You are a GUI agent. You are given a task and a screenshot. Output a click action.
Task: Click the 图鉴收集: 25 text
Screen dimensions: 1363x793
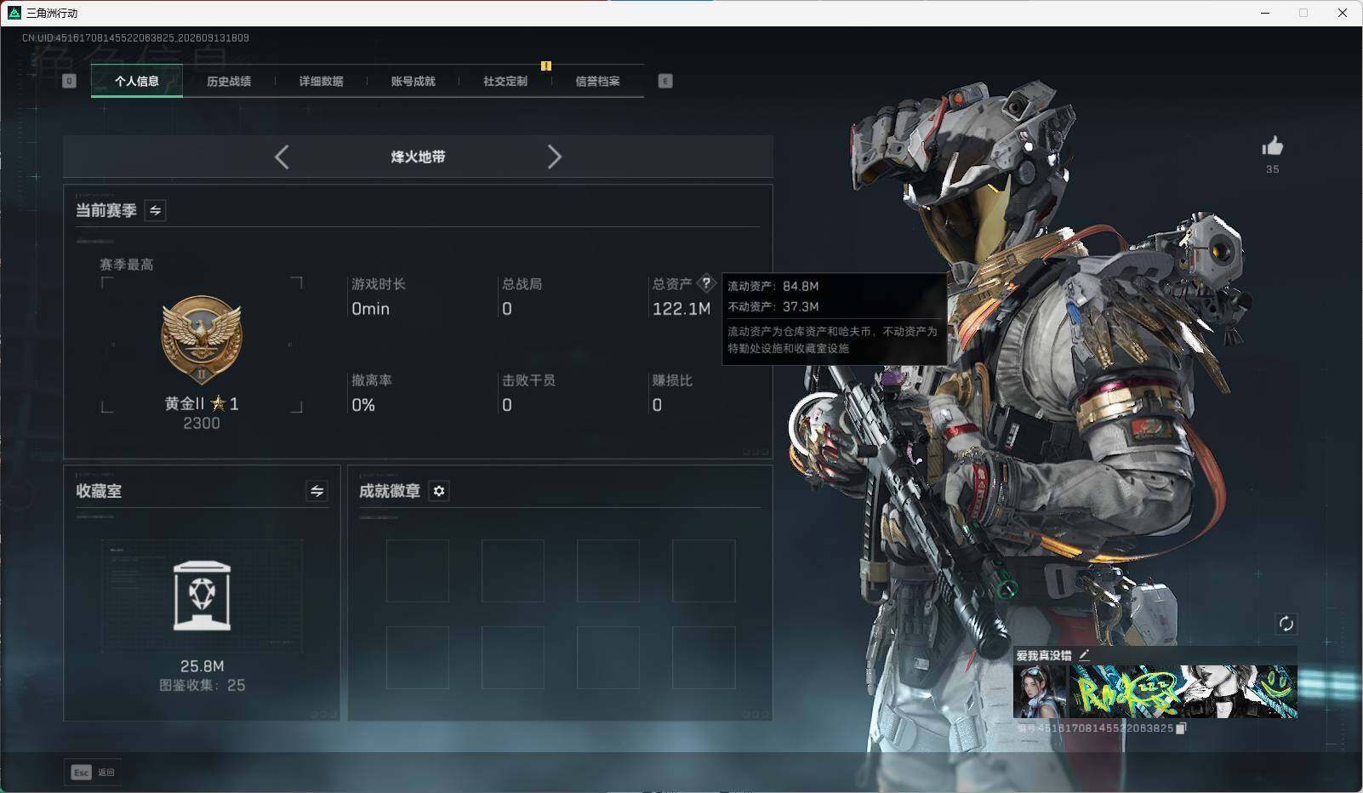tap(202, 685)
